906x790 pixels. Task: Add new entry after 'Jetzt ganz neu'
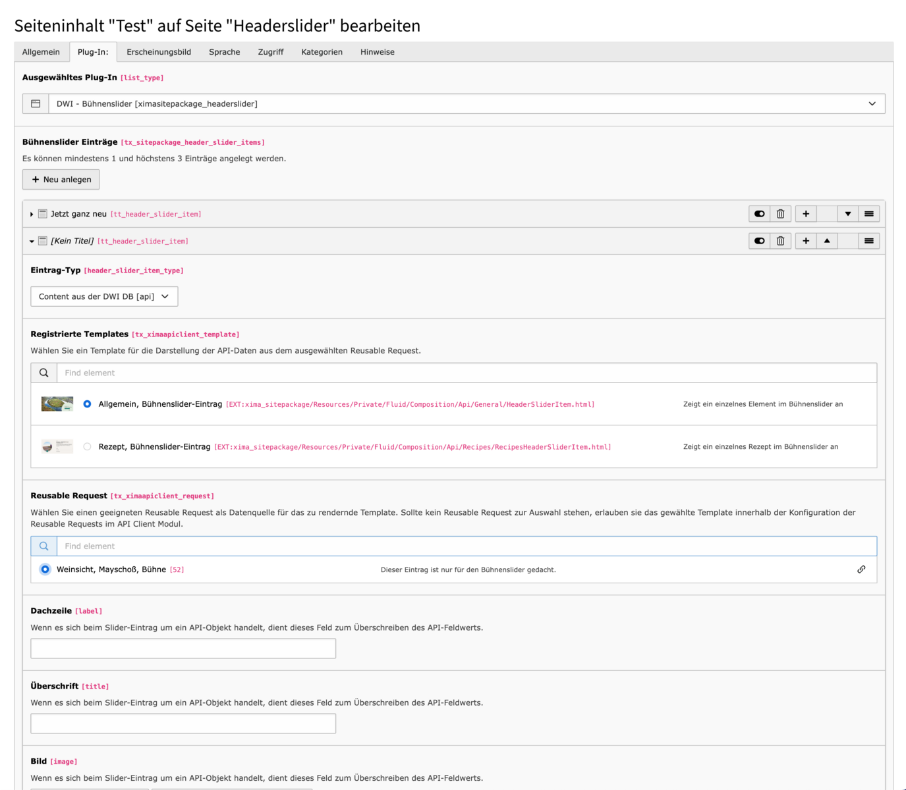pyautogui.click(x=805, y=214)
